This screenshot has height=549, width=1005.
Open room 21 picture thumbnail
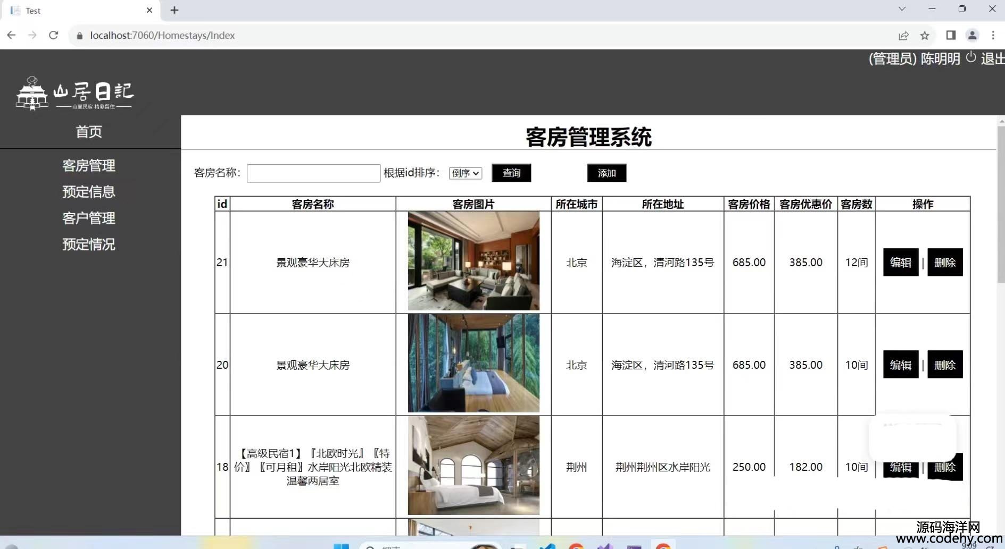474,261
